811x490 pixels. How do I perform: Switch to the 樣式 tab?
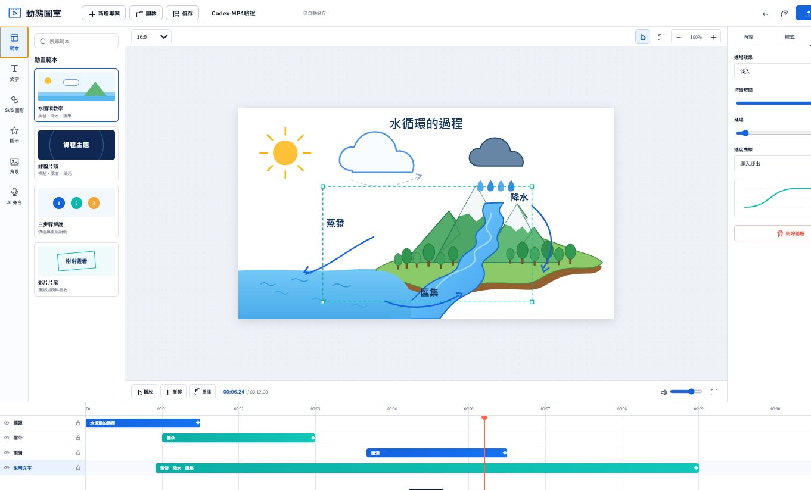[x=790, y=37]
